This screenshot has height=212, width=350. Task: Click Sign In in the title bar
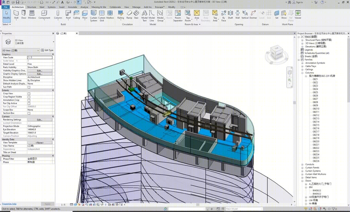point(298,2)
